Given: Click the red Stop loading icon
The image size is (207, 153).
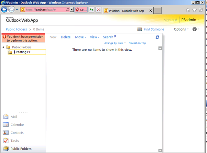Looking at the screenshot, I should coord(98,10).
